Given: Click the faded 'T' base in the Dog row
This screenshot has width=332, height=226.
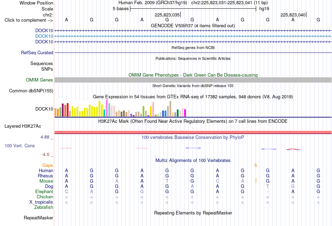Looking at the screenshot, I should click(x=268, y=186).
